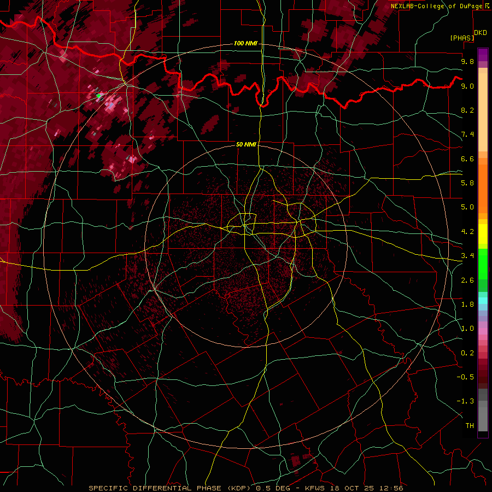Click the 4.2 scale label
This screenshot has width=492, height=492.
(467, 232)
